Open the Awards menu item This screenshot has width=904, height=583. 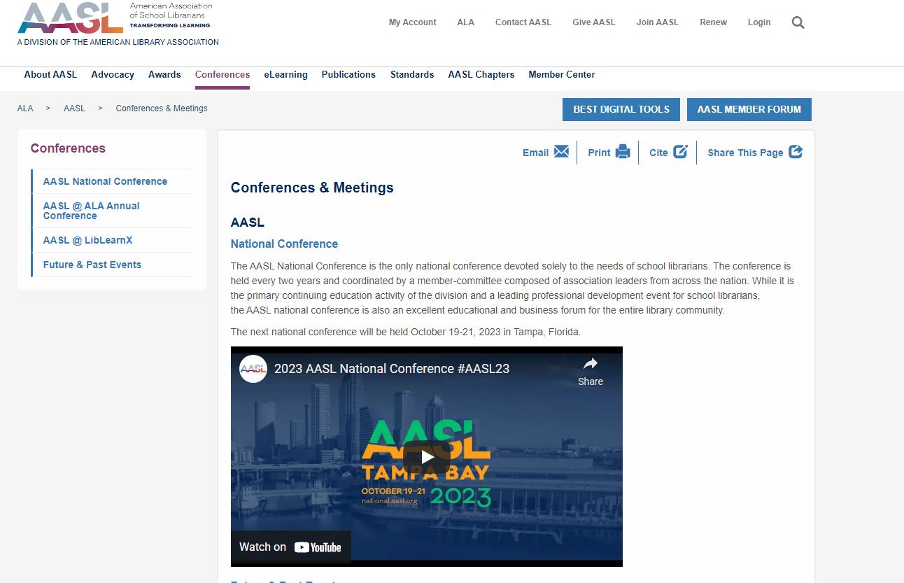coord(164,75)
